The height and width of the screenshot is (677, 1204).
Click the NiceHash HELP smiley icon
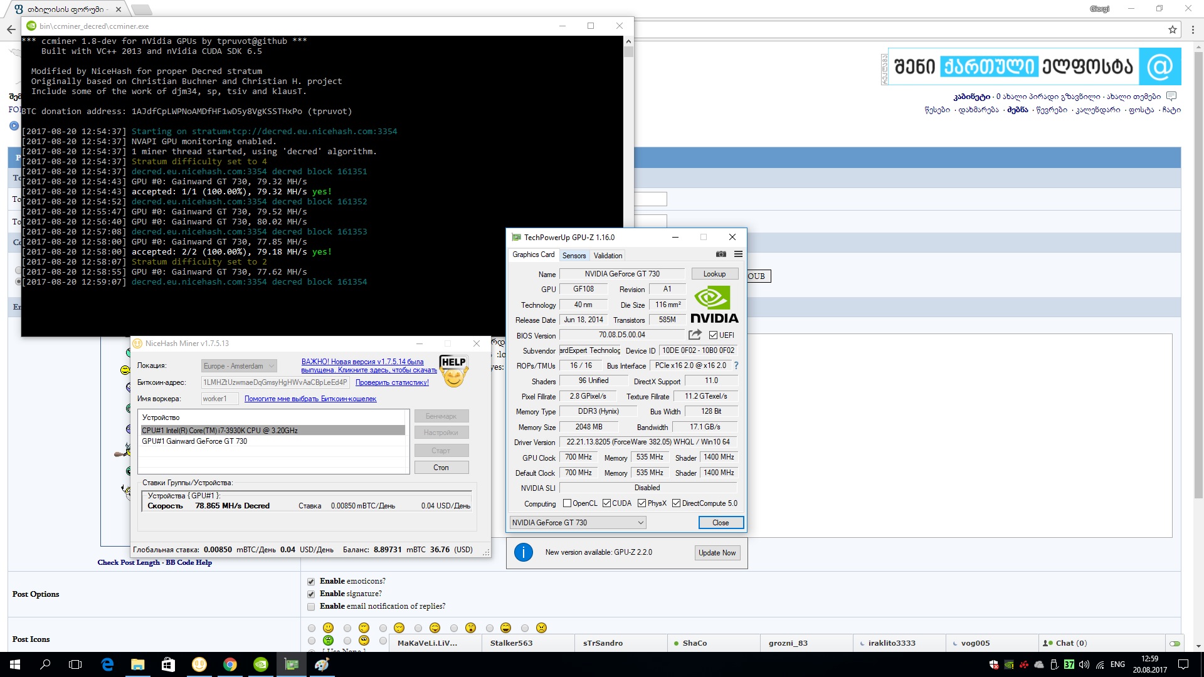[453, 372]
